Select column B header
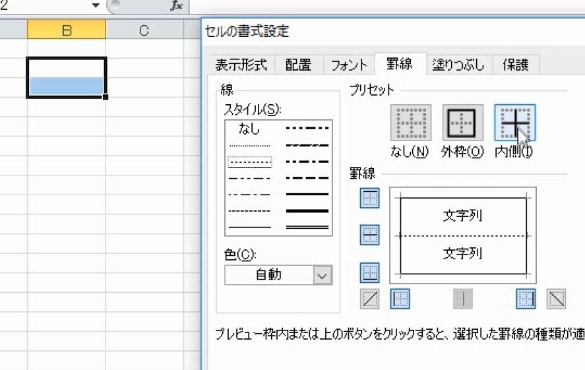The height and width of the screenshot is (370, 585). (67, 30)
